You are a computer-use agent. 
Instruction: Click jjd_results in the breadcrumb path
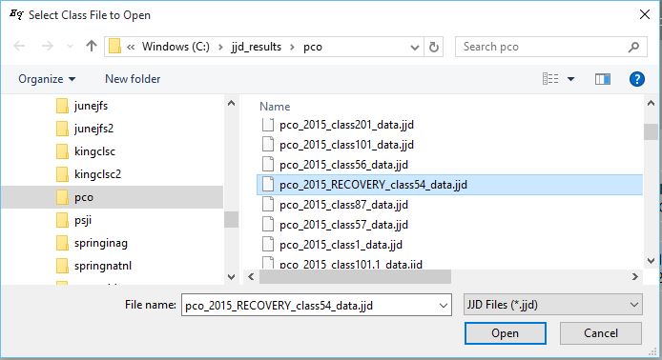[x=256, y=47]
